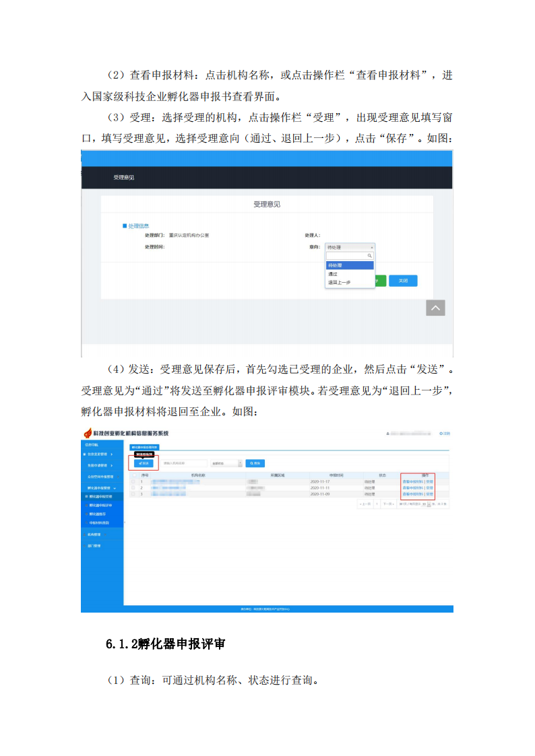
Task: Click the blue 关闭 button
Action: (x=403, y=281)
